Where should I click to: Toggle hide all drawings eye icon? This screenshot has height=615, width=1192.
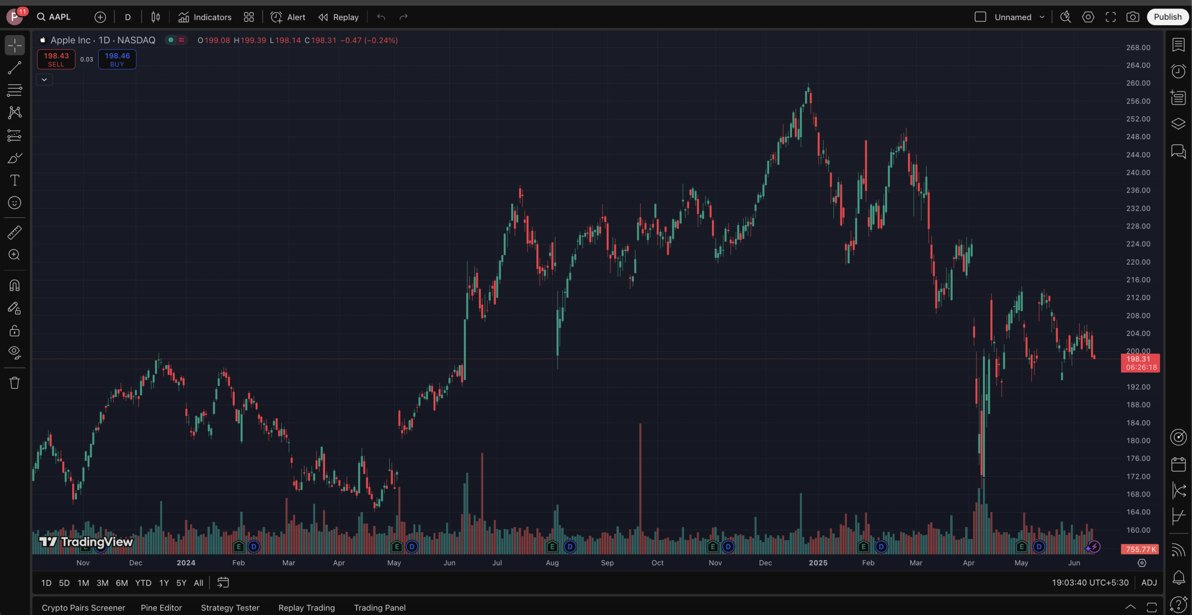pyautogui.click(x=14, y=353)
